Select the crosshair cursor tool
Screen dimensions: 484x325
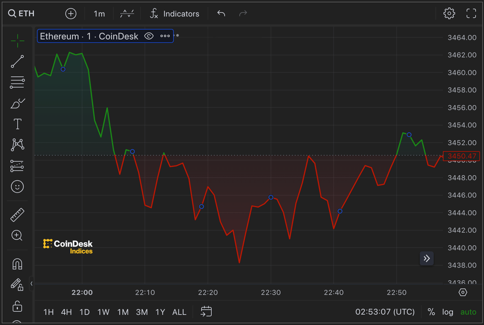(17, 41)
